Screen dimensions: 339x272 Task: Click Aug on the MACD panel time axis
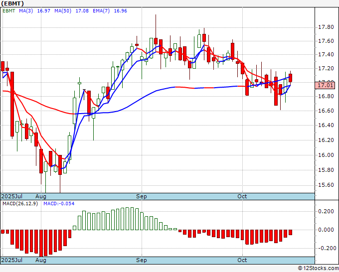click(41, 260)
